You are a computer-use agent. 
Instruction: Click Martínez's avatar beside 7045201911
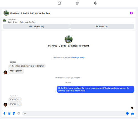tap(5, 105)
